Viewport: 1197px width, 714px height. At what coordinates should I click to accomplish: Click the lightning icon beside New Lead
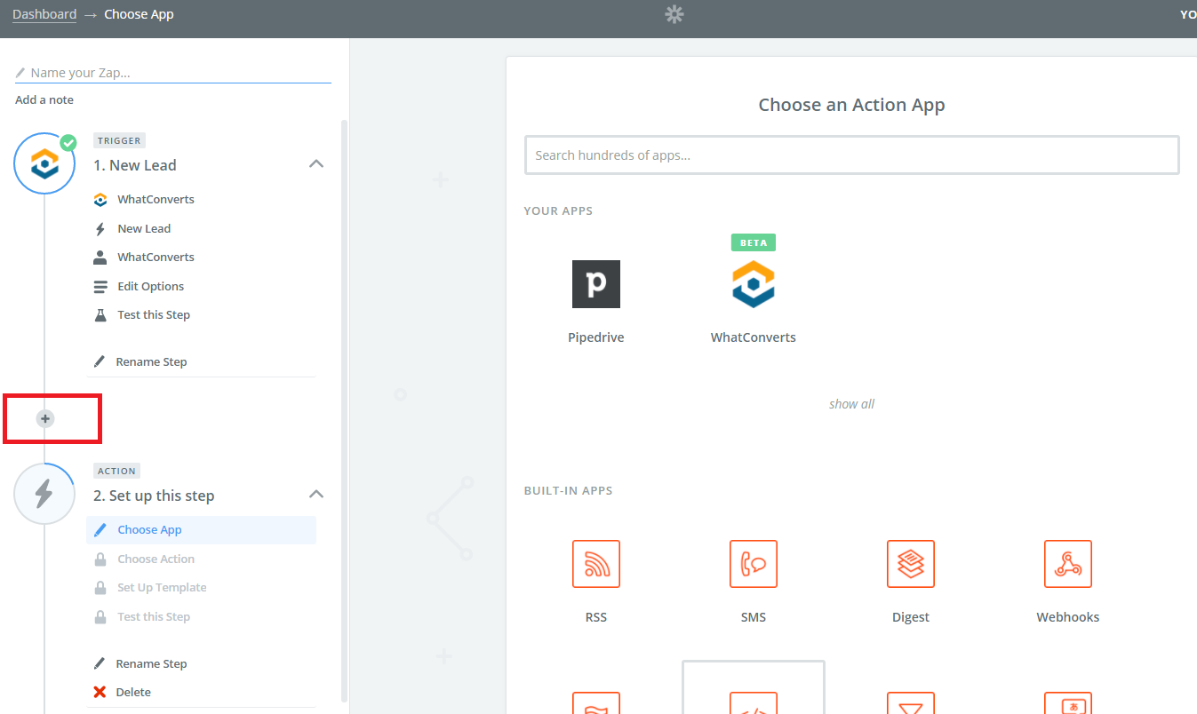100,228
